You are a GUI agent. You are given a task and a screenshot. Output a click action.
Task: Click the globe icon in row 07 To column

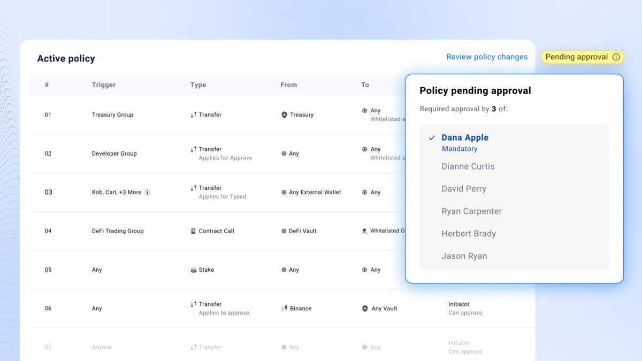pyautogui.click(x=365, y=347)
